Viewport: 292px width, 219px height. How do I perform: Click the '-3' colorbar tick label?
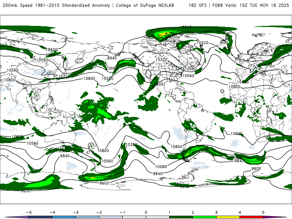pos(76,212)
